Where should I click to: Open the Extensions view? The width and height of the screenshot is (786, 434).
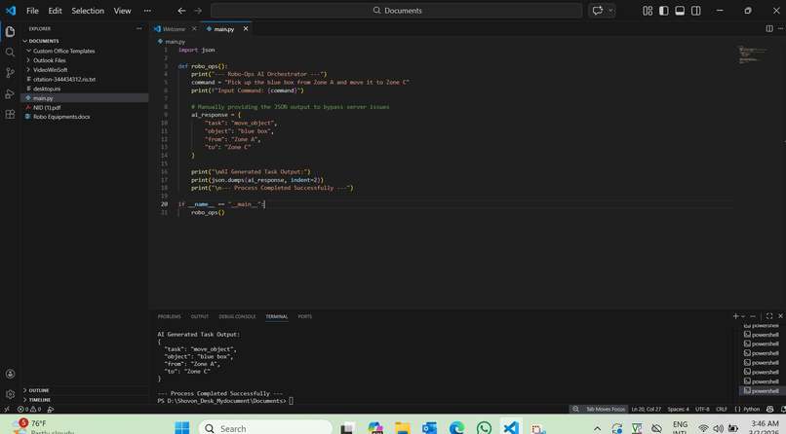click(x=10, y=115)
